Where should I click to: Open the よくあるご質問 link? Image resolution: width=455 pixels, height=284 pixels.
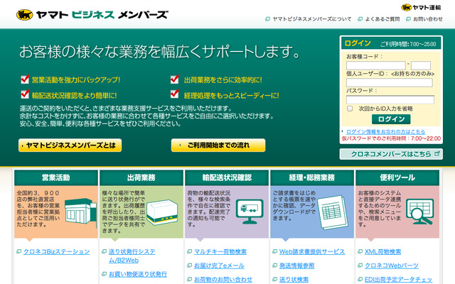[382, 19]
